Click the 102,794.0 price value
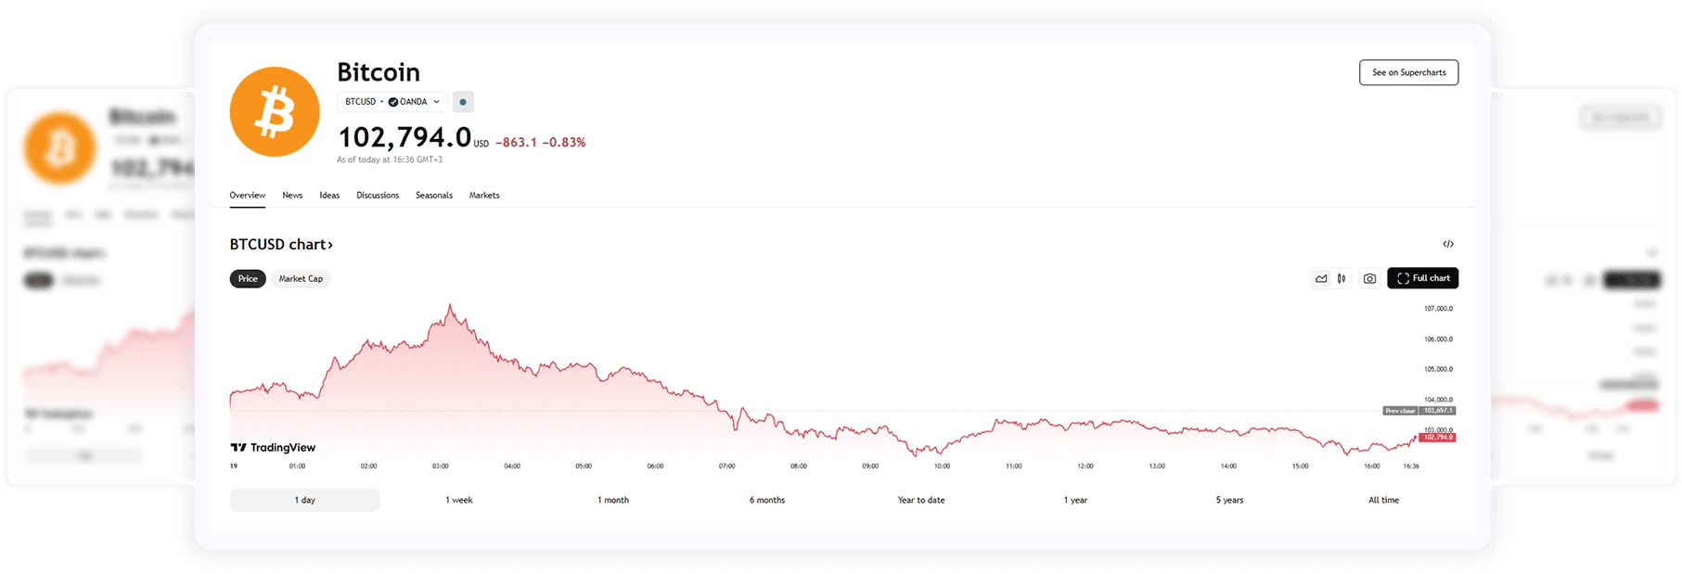Viewport: 1682px width, 574px height. pos(404,137)
